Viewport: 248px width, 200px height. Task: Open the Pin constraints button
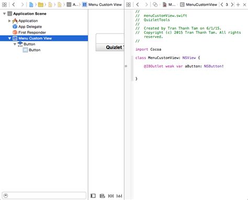pos(111,196)
